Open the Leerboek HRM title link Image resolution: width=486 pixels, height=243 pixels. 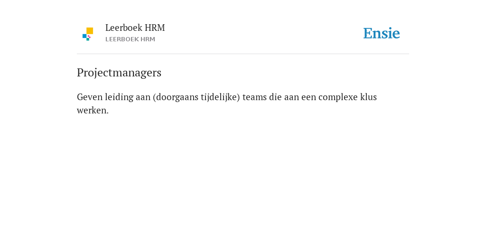click(x=135, y=28)
